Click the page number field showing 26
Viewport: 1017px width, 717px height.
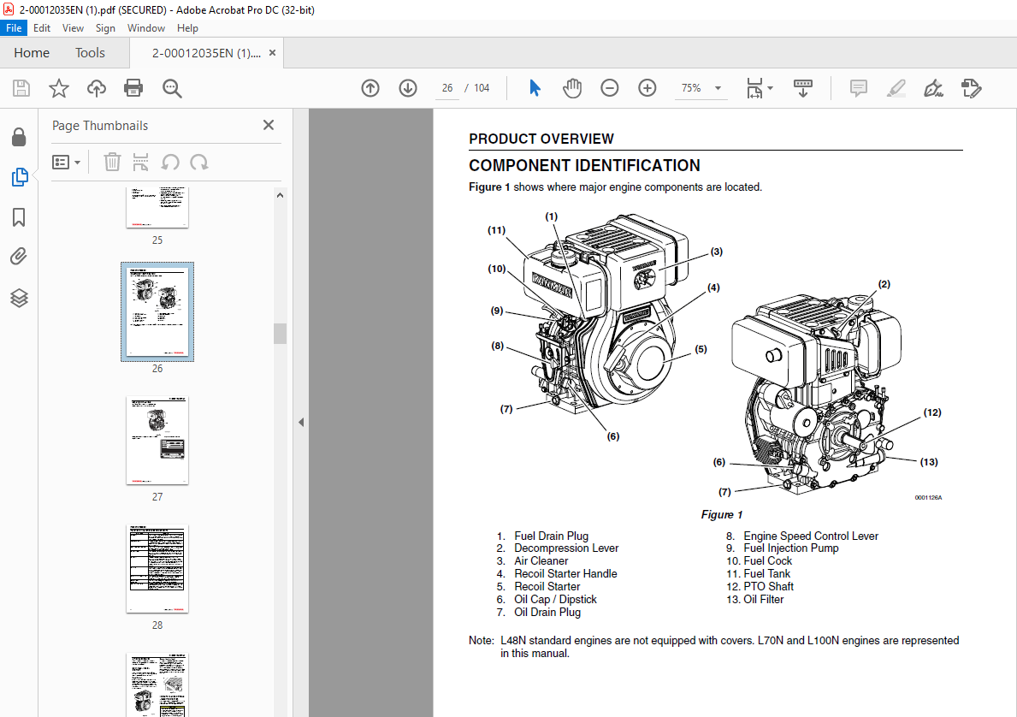tap(447, 88)
